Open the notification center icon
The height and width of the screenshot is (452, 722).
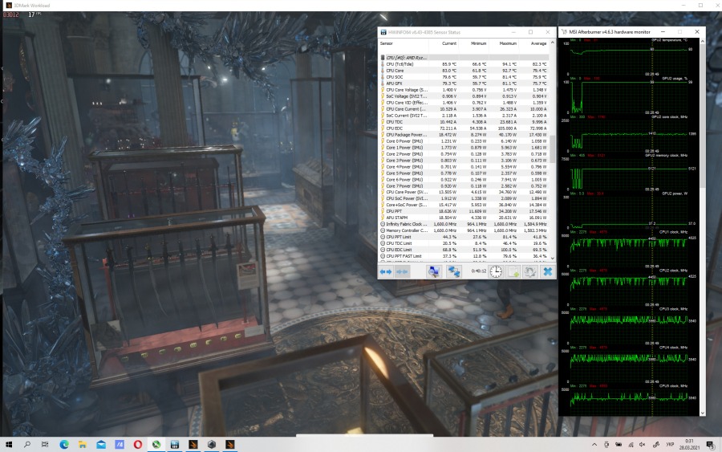(x=711, y=445)
